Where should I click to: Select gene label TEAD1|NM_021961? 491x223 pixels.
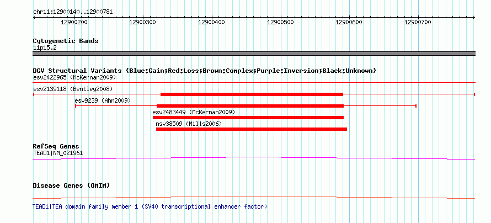[58, 153]
